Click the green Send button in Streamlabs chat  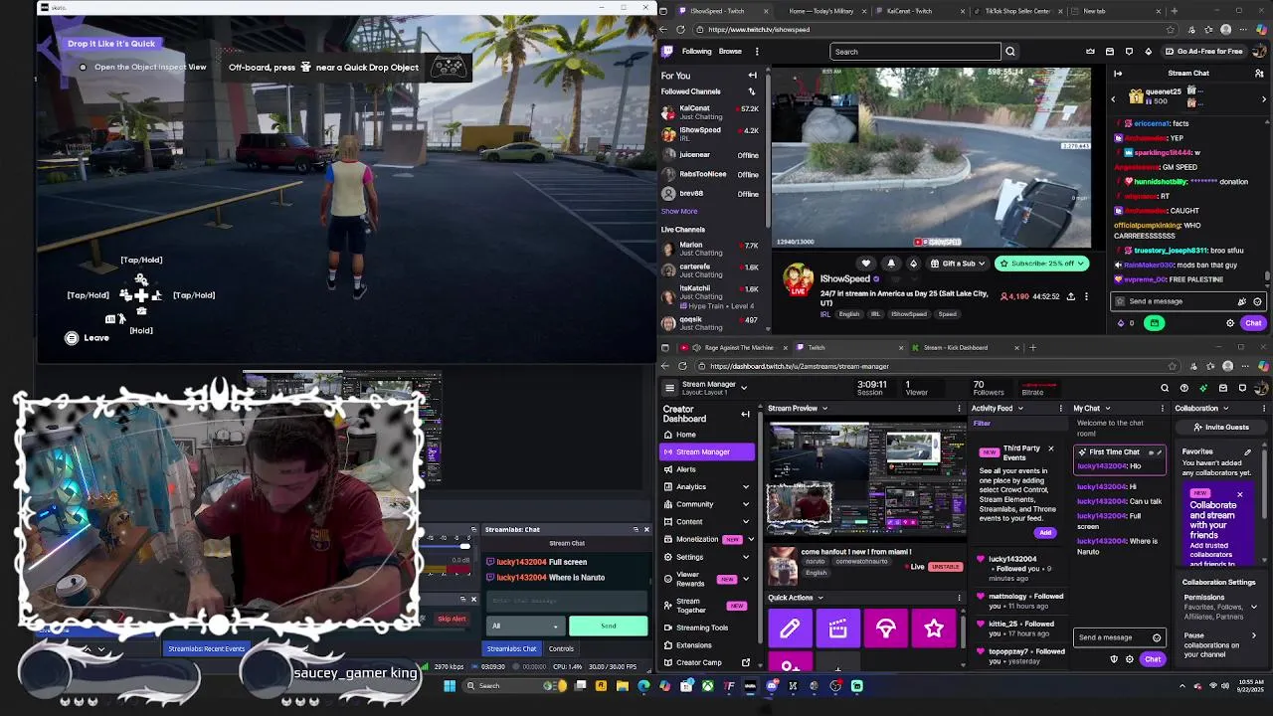coord(608,626)
